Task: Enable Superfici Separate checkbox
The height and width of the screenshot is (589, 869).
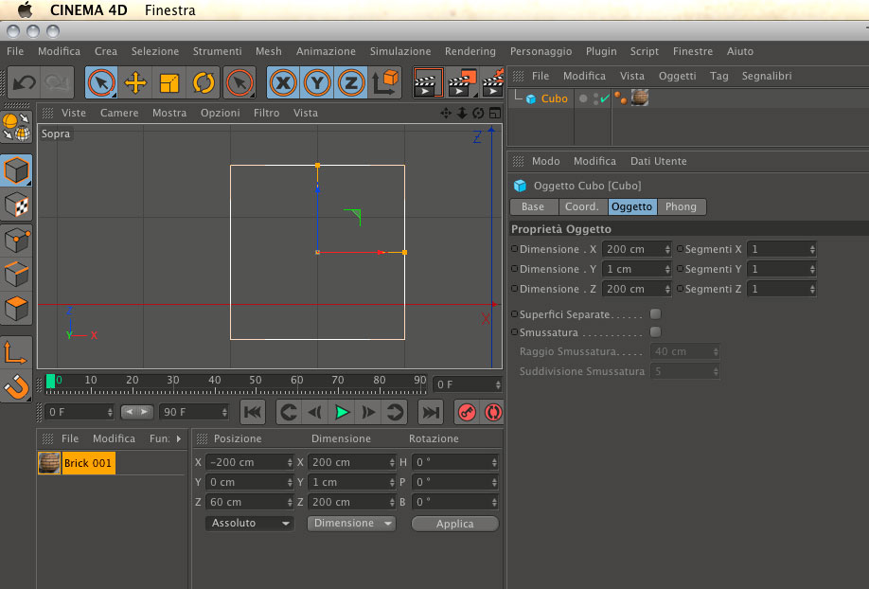Action: click(x=655, y=313)
